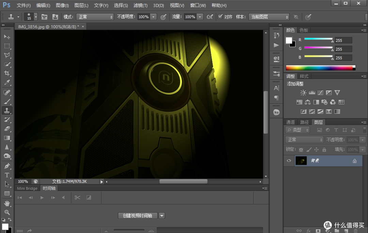Select the Move tool

[7, 37]
